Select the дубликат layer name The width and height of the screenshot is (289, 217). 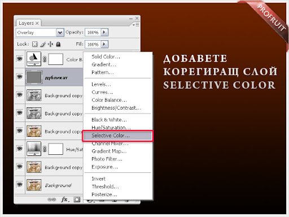(56, 77)
